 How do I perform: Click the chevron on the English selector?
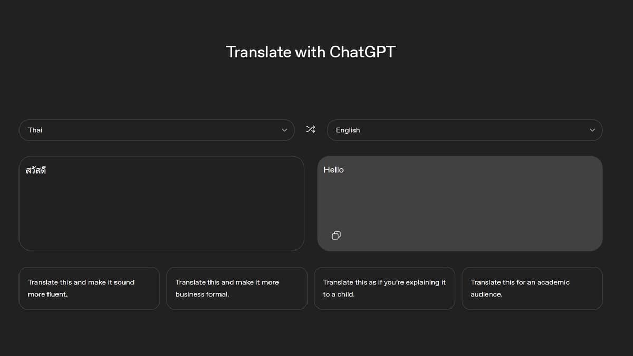[x=592, y=130]
